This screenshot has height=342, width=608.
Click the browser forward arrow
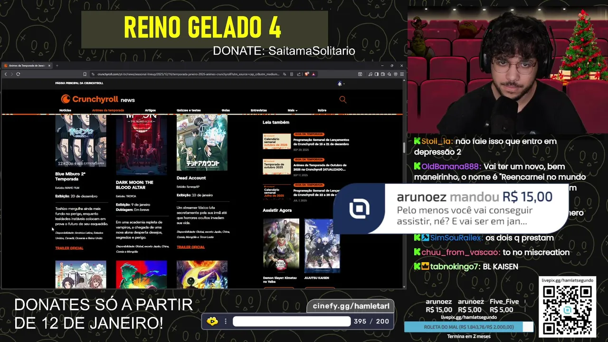coord(11,74)
